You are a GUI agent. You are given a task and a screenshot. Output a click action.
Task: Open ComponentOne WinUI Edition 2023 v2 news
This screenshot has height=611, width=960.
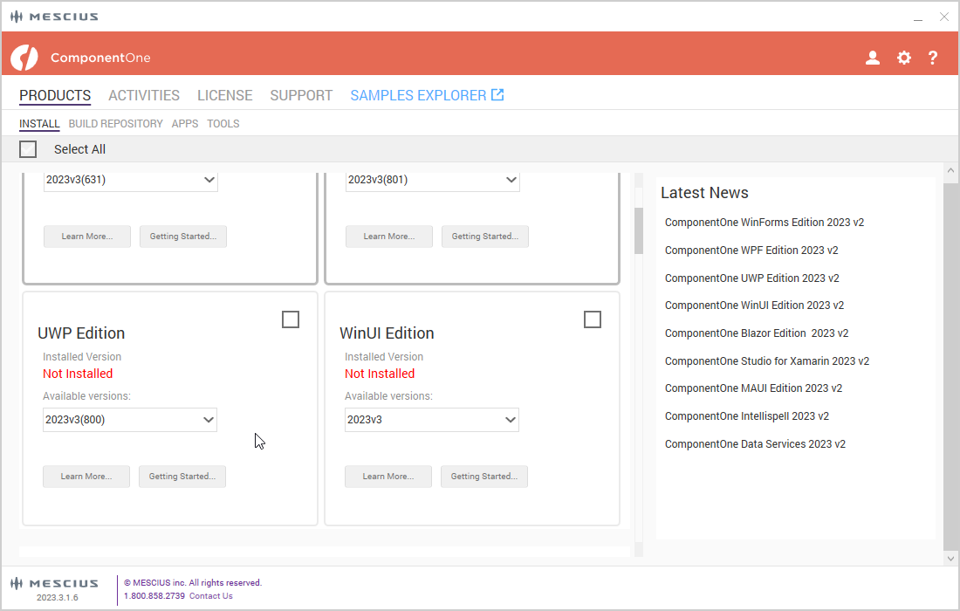coord(754,305)
